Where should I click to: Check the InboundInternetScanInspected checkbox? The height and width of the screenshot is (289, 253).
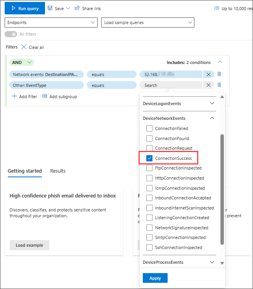[x=149, y=208]
